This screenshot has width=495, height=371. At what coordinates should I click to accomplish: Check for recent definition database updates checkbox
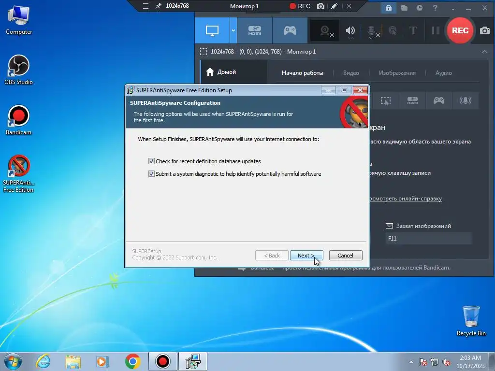(x=151, y=161)
